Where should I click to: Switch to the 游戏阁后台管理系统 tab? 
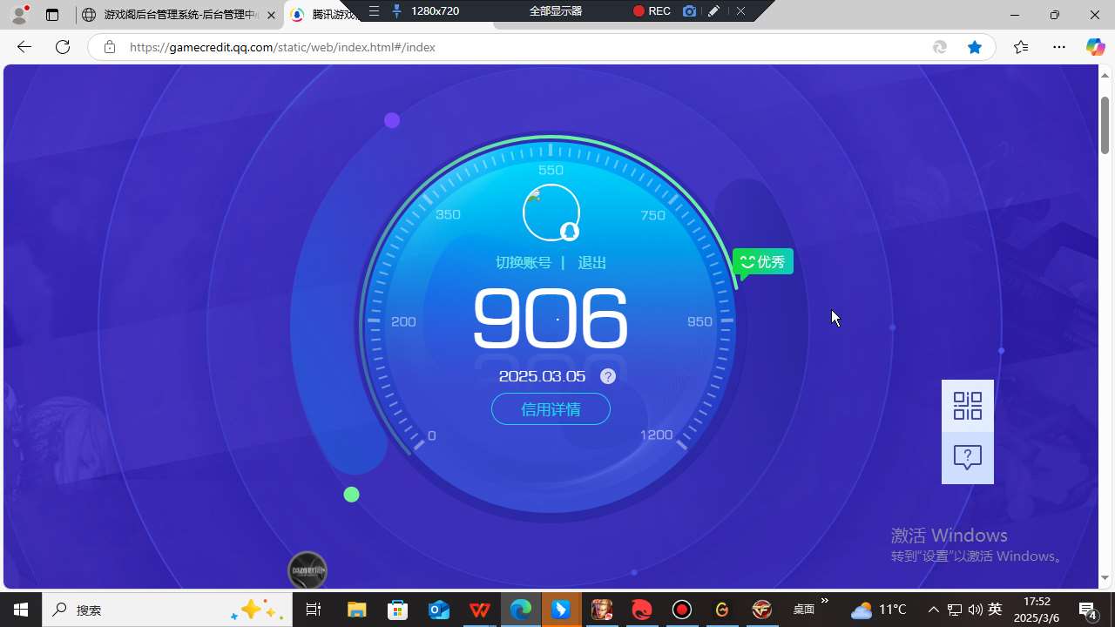179,15
